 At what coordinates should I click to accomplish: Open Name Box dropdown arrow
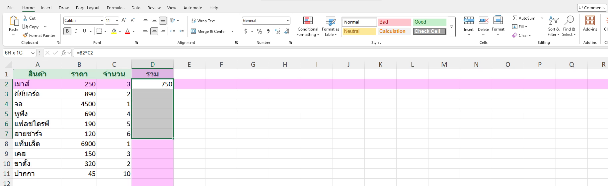(33, 53)
